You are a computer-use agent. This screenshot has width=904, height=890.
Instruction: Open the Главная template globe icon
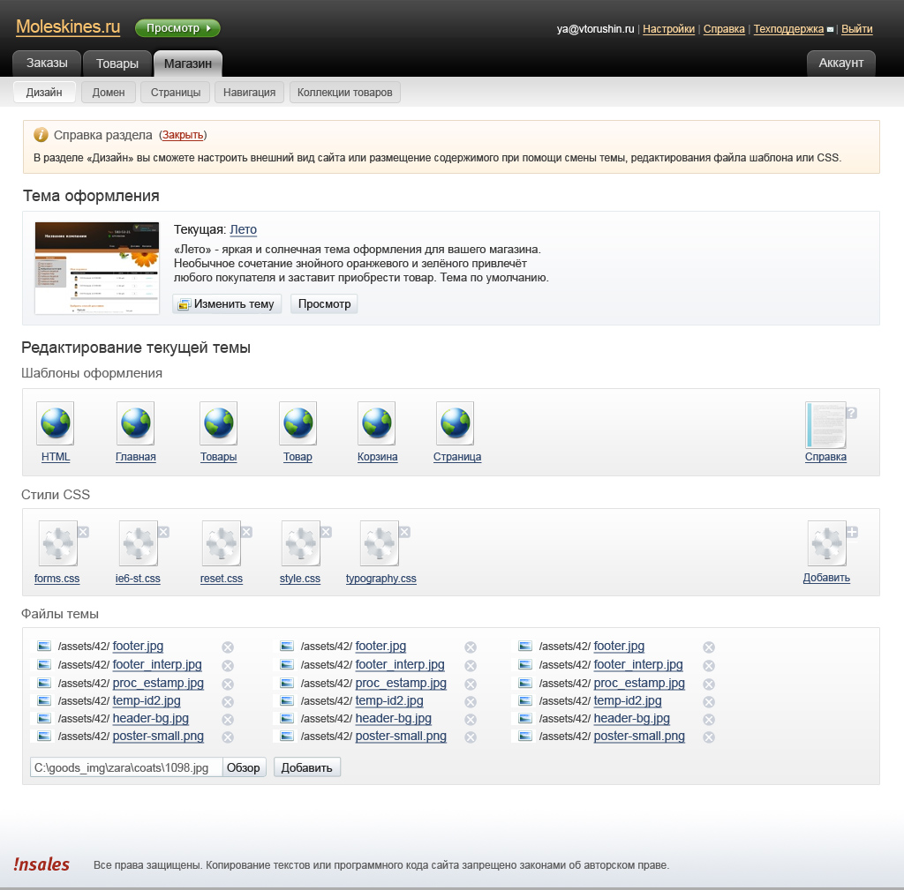135,423
